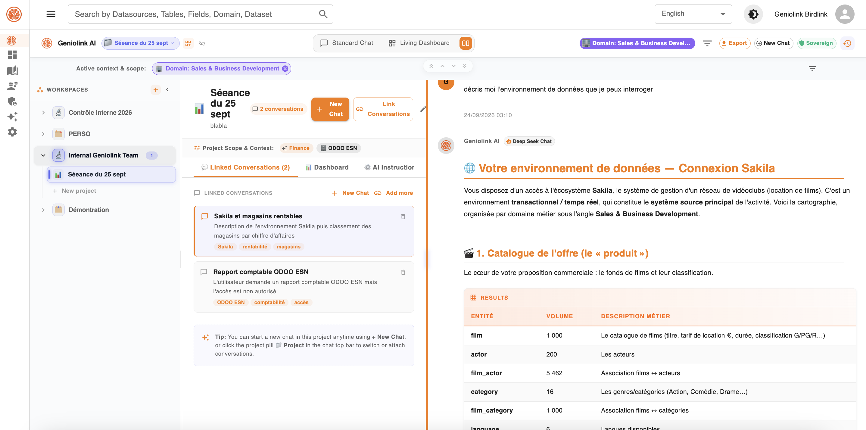Open the dashboard grid icon in left sidebar
The width and height of the screenshot is (866, 430).
pos(12,55)
